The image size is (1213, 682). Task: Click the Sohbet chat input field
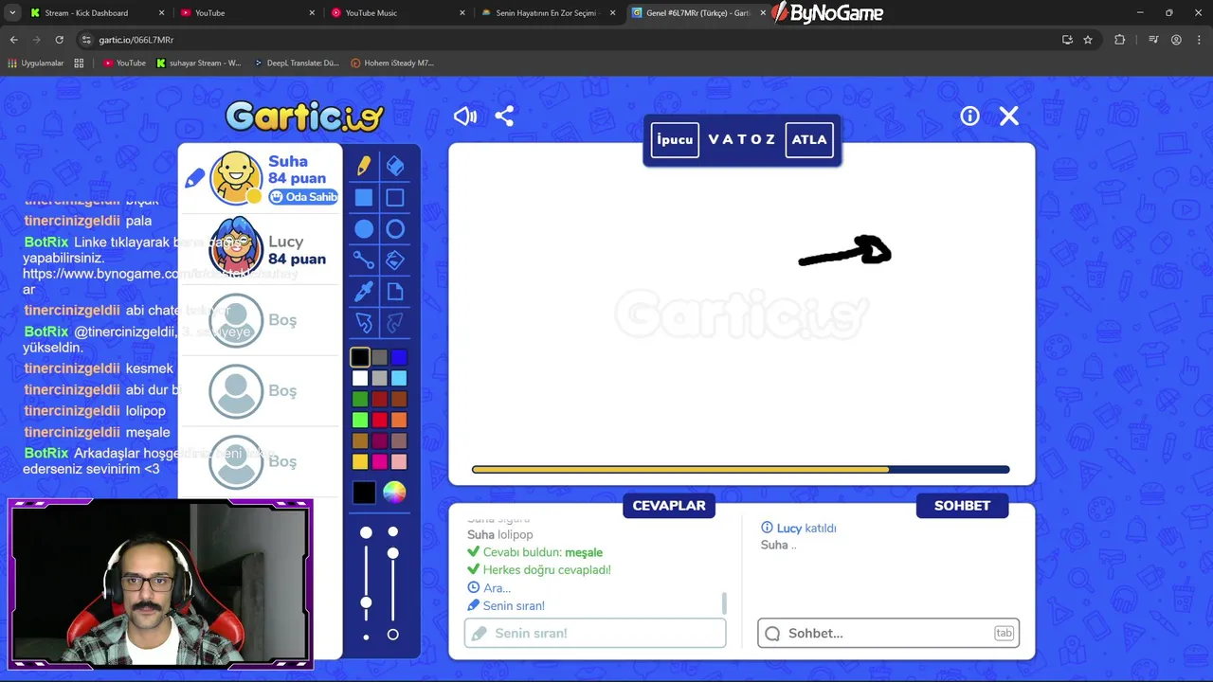[x=888, y=633]
